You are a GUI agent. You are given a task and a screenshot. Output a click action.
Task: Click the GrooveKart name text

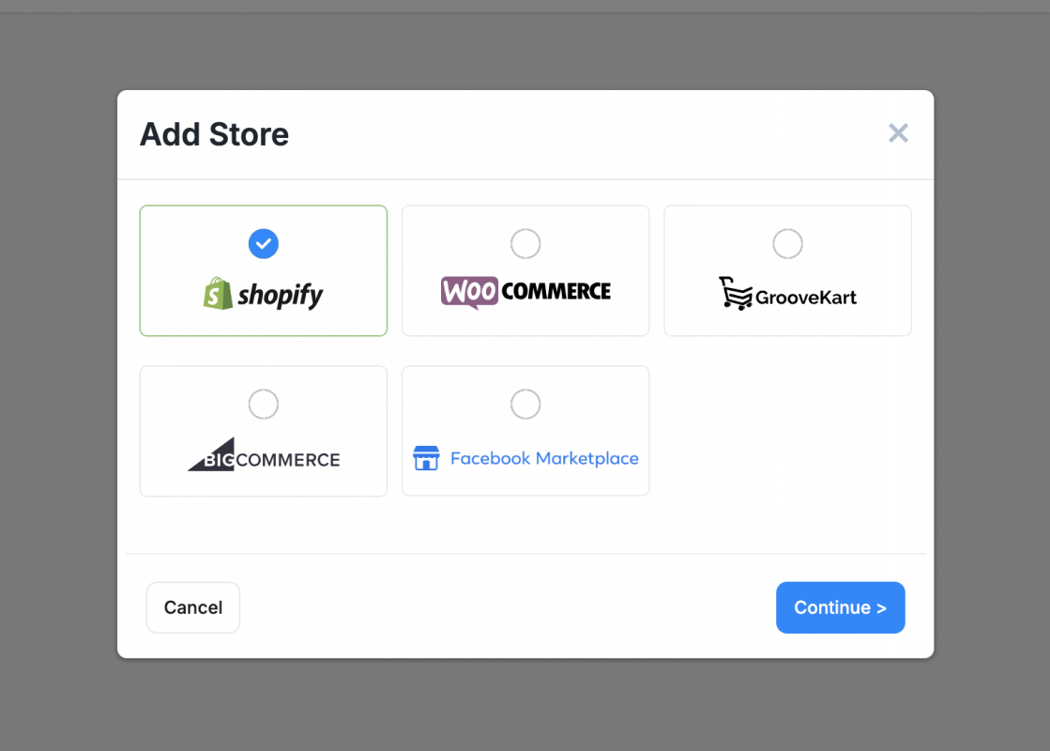click(x=806, y=298)
